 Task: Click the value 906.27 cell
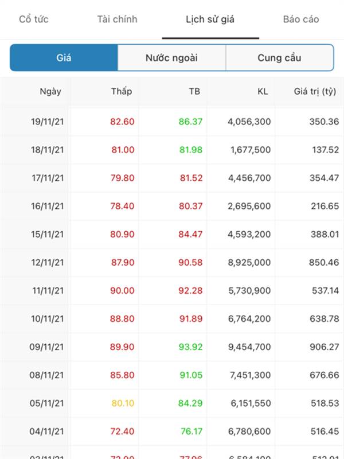coord(324,347)
